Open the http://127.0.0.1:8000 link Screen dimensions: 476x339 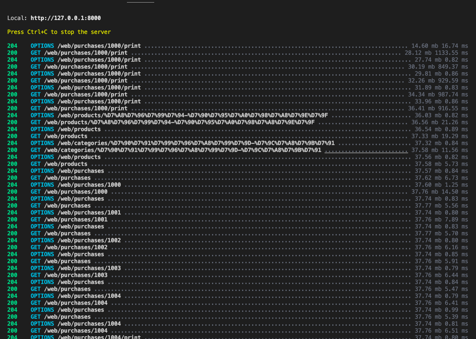click(x=66, y=18)
